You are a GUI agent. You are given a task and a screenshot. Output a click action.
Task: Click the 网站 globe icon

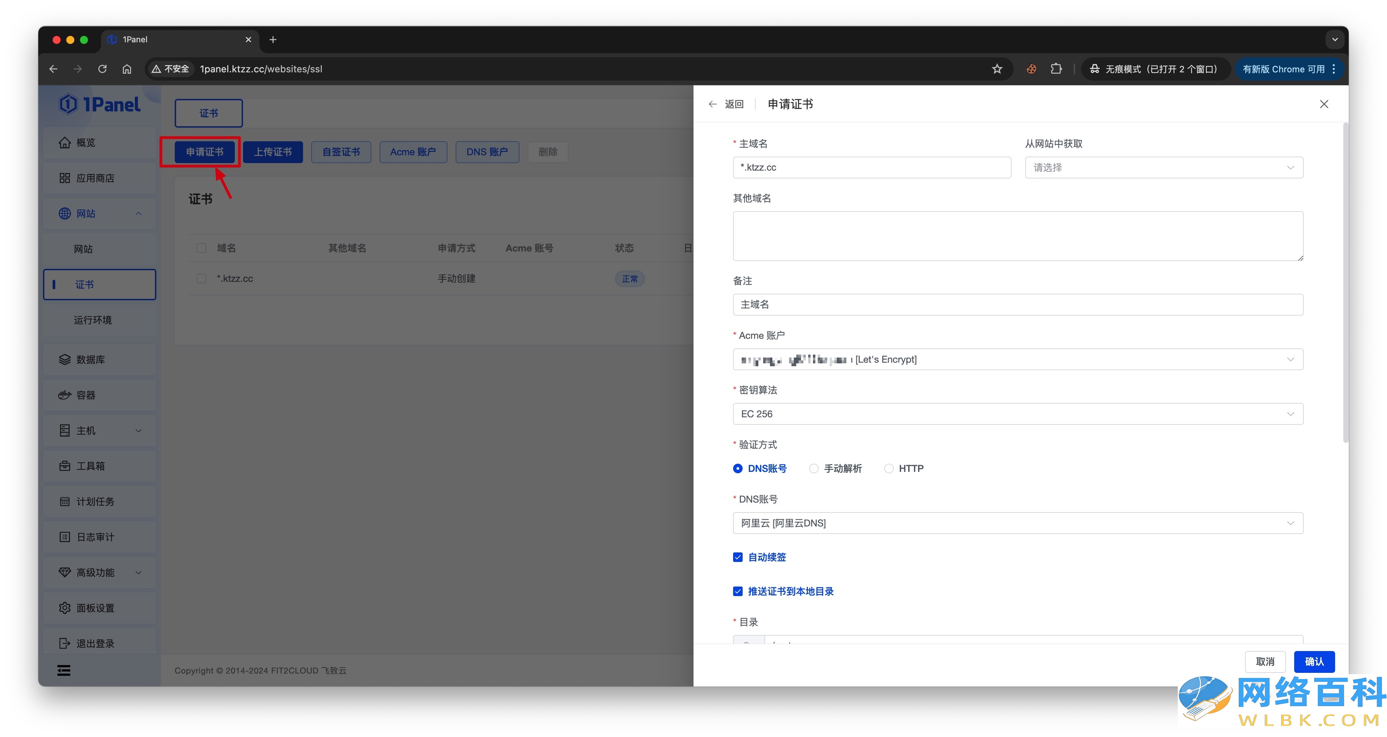tap(65, 214)
